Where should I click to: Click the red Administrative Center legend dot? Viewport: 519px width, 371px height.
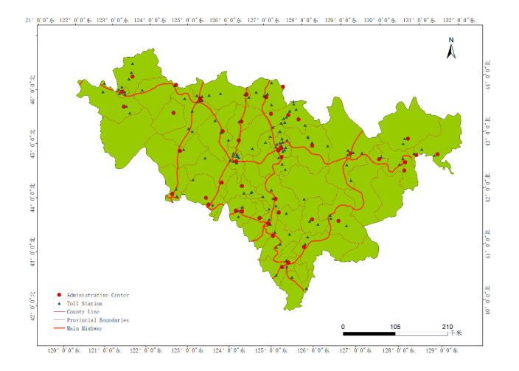coord(58,295)
